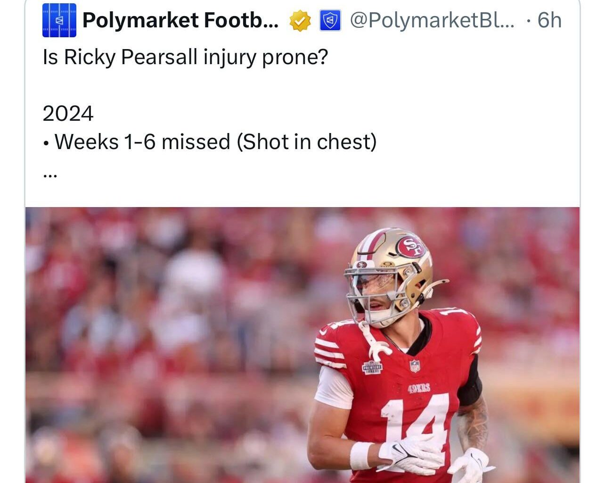
Task: Open the "Is Ricky Pearsall injury prone?" post
Action: 185,57
